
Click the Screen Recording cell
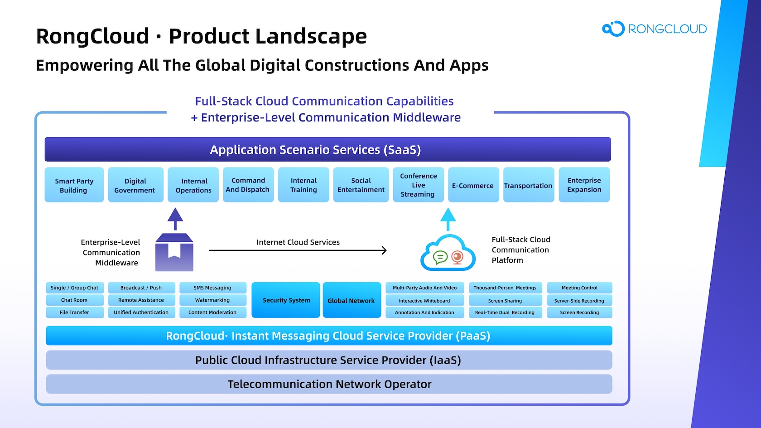coord(580,313)
